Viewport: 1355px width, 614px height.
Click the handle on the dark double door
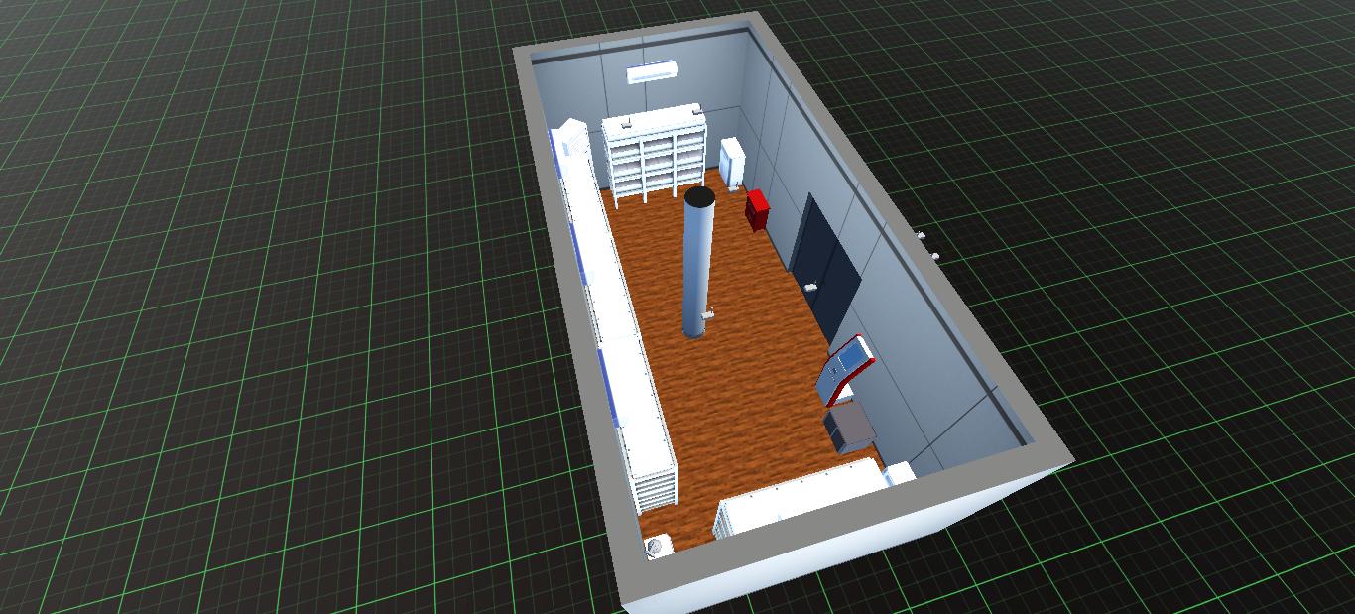click(x=811, y=287)
